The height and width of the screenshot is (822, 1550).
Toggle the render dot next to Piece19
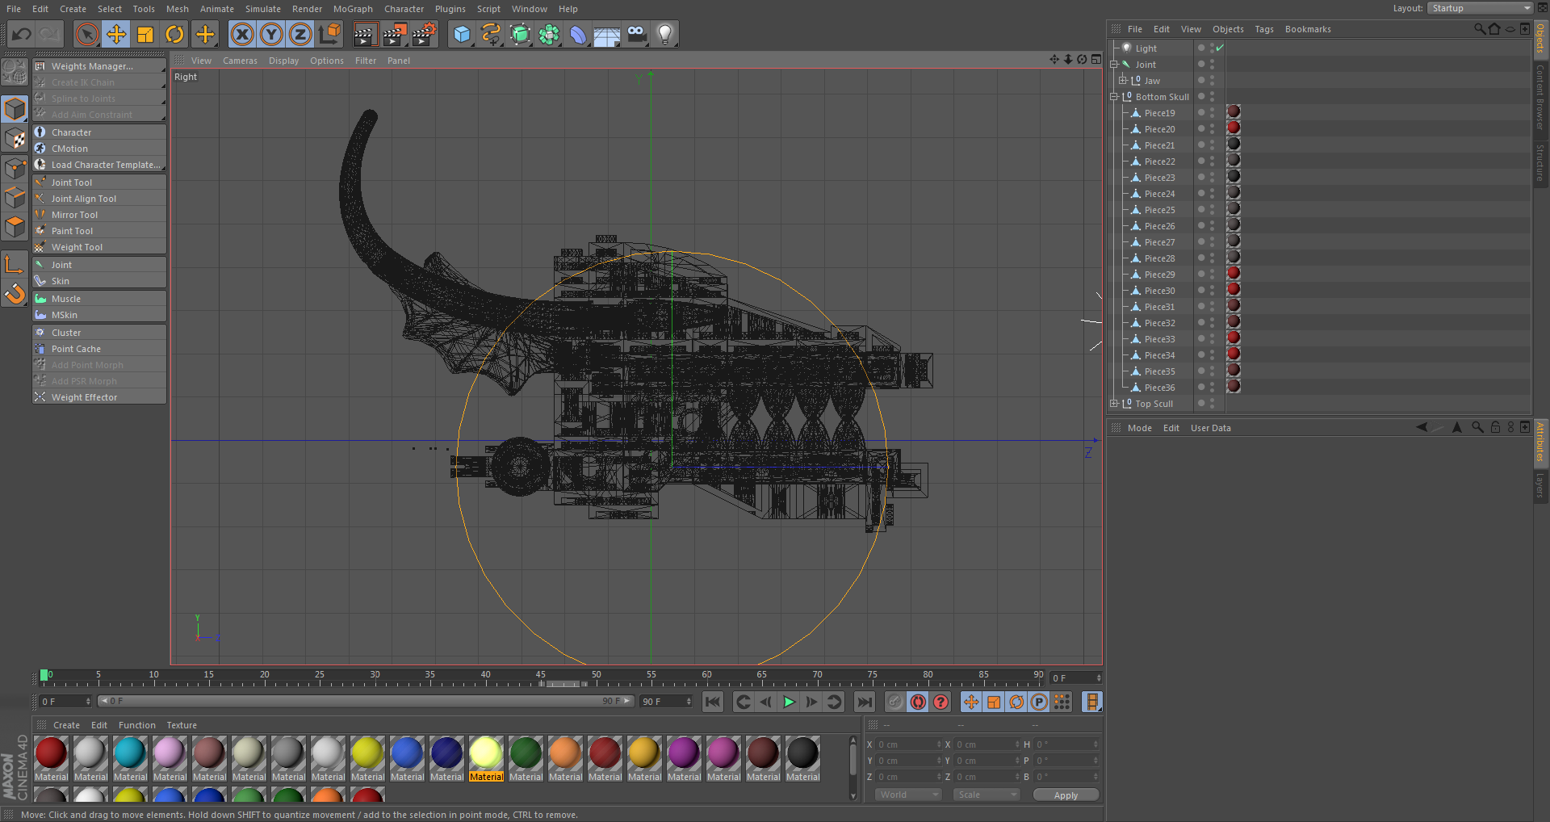coord(1201,113)
